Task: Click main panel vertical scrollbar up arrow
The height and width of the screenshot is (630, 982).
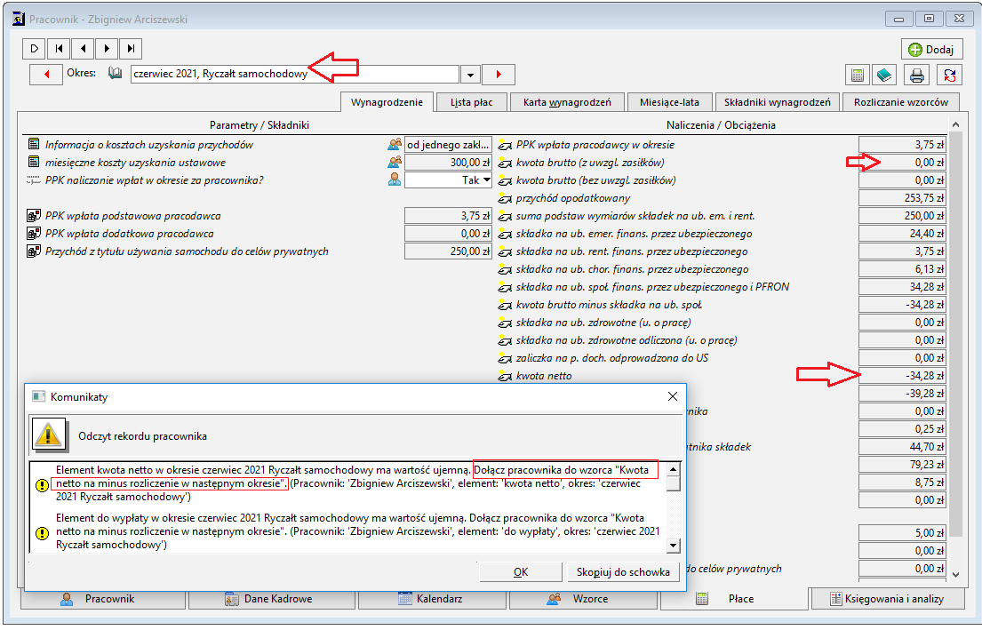Action: coord(955,124)
